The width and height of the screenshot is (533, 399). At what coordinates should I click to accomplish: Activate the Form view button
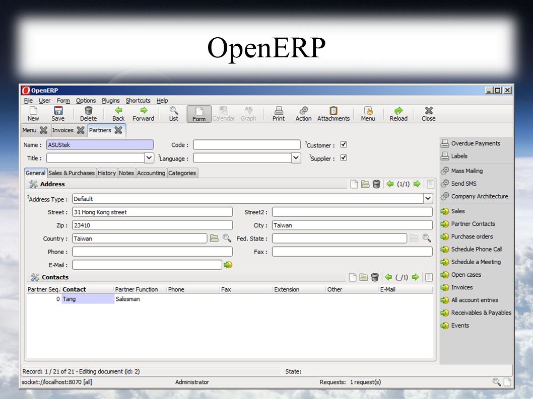point(199,114)
